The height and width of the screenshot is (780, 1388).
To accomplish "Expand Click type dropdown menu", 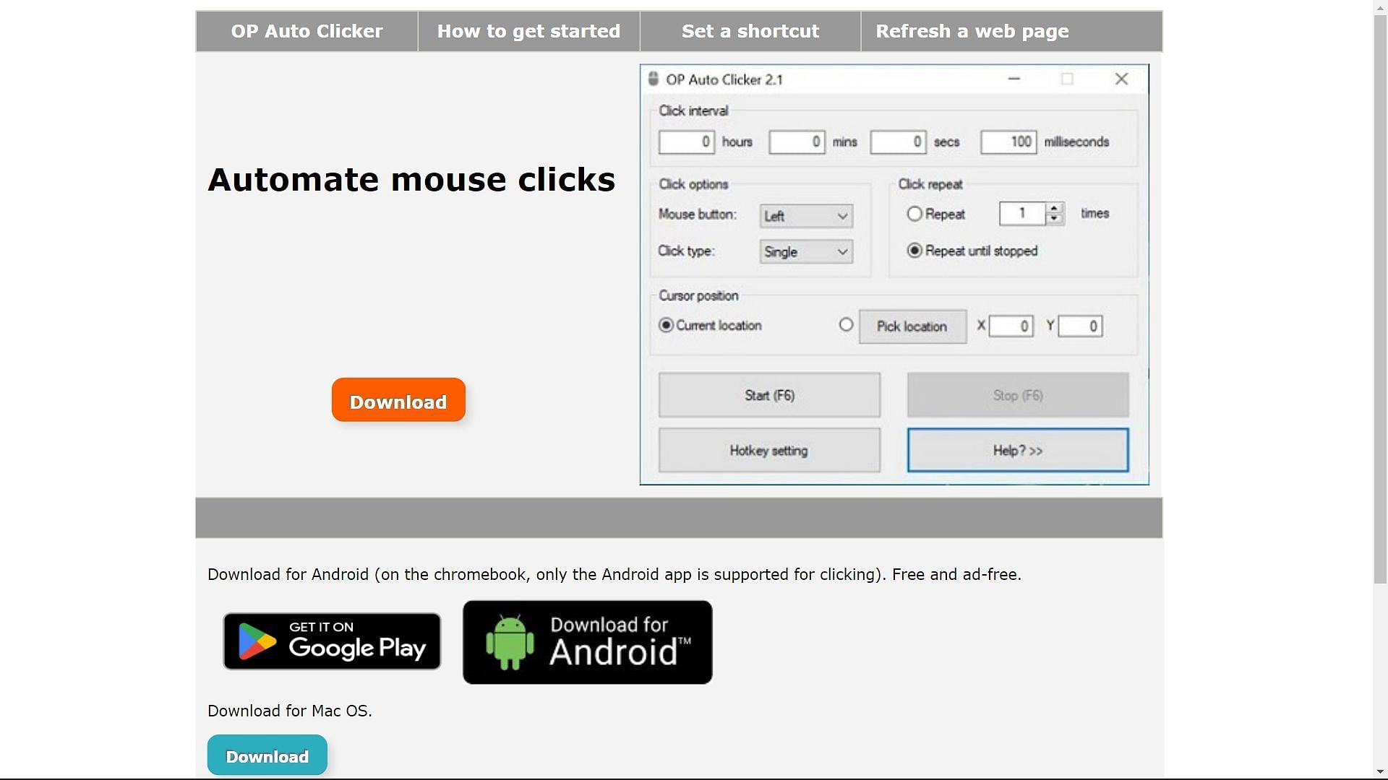I will (805, 251).
